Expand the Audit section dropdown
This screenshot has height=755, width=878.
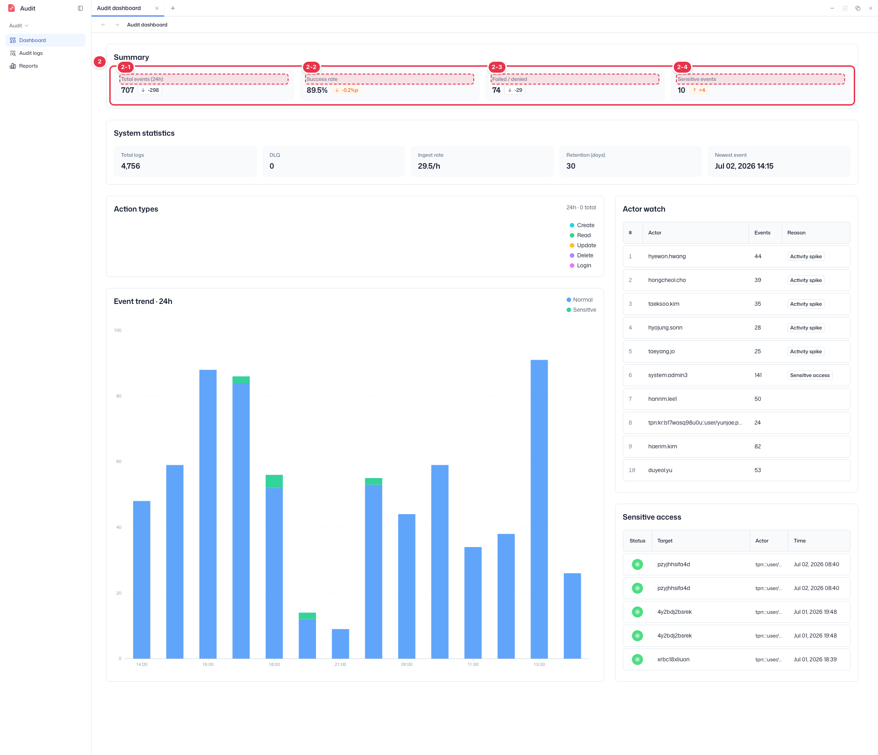[19, 26]
